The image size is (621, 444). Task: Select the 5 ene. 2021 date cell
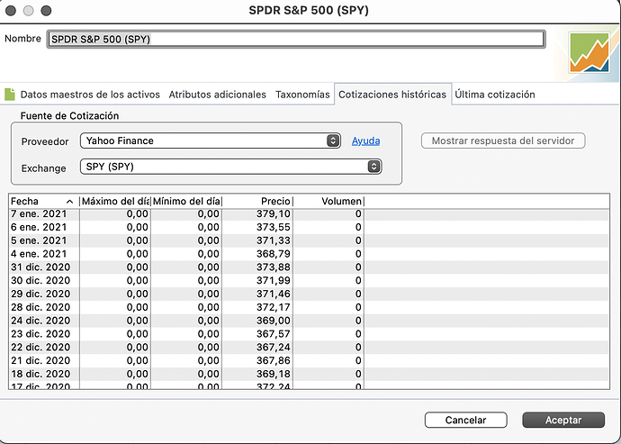(x=39, y=240)
